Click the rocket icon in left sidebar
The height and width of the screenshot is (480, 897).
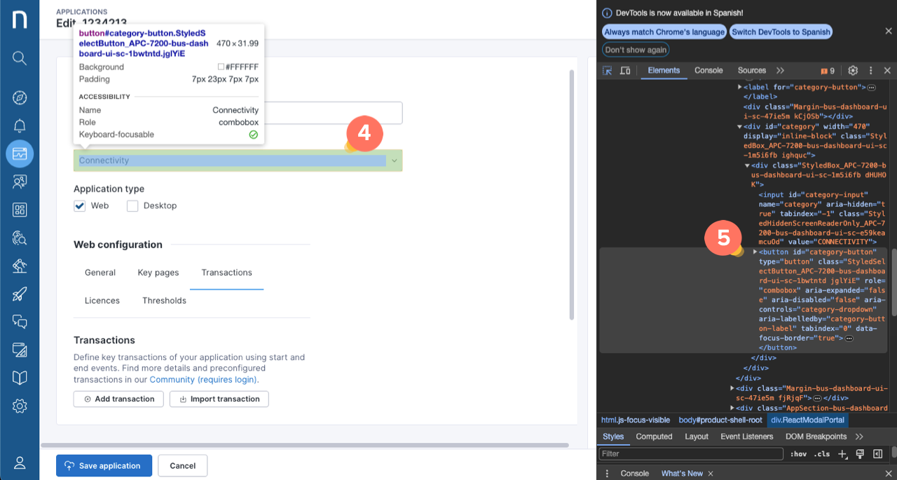pyautogui.click(x=20, y=294)
